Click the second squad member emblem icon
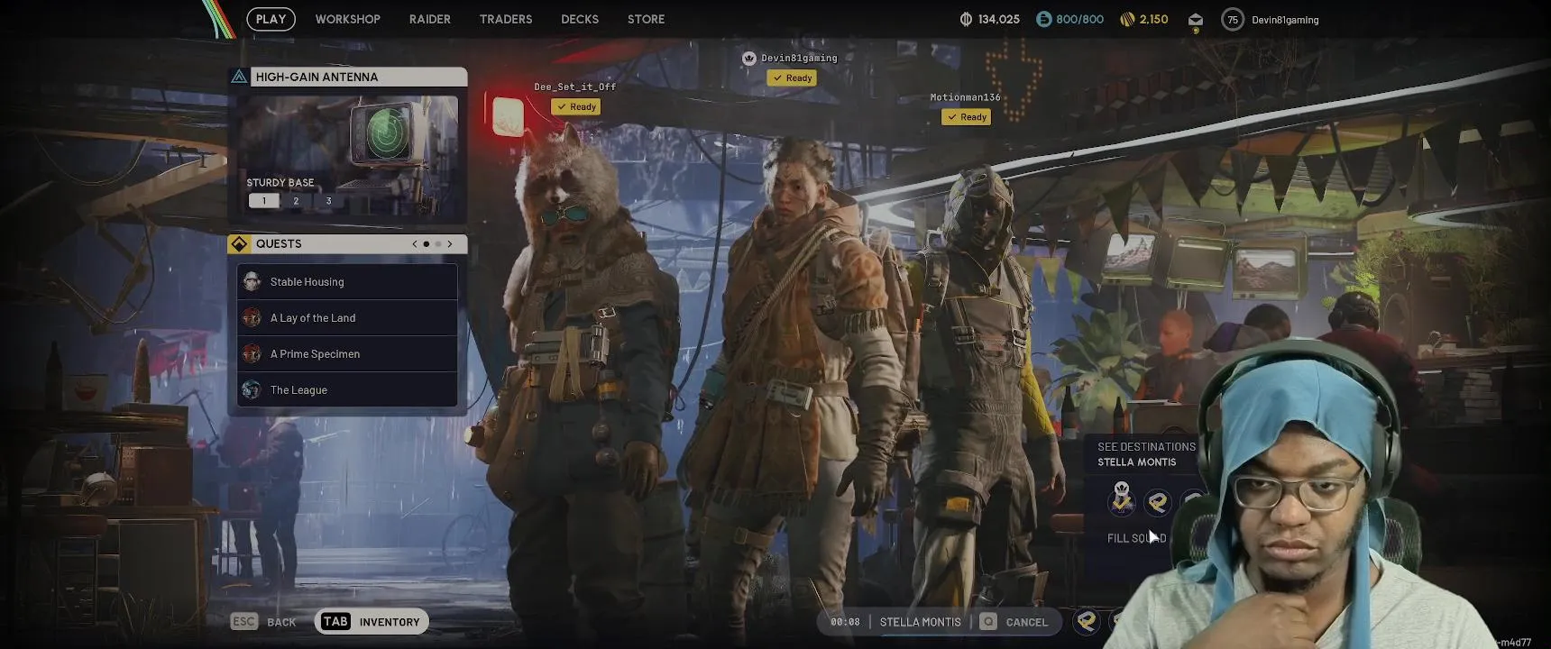1551x649 pixels. (1158, 501)
